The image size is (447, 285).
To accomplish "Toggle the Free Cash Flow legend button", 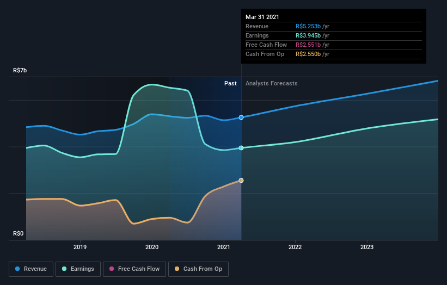I will [x=134, y=269].
